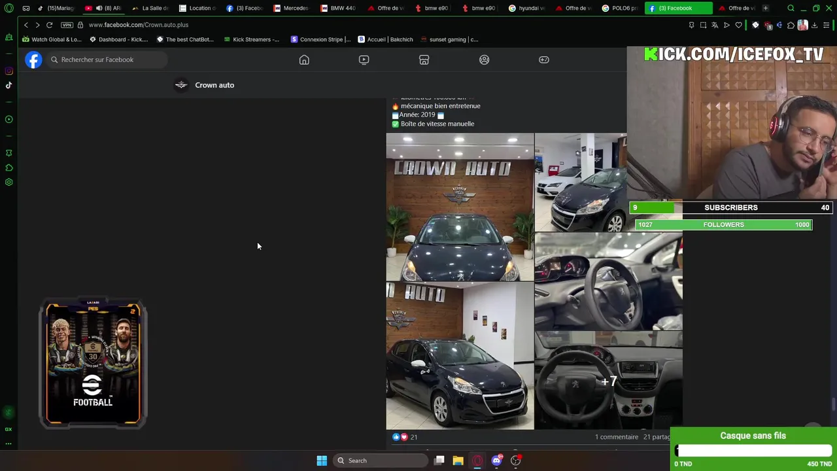The width and height of the screenshot is (837, 471).
Task: Open Extensions cube icon in sidebar
Action: [x=9, y=168]
